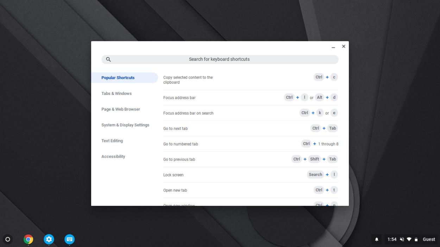Open the launcher circle button
This screenshot has width=440, height=247.
click(8, 239)
